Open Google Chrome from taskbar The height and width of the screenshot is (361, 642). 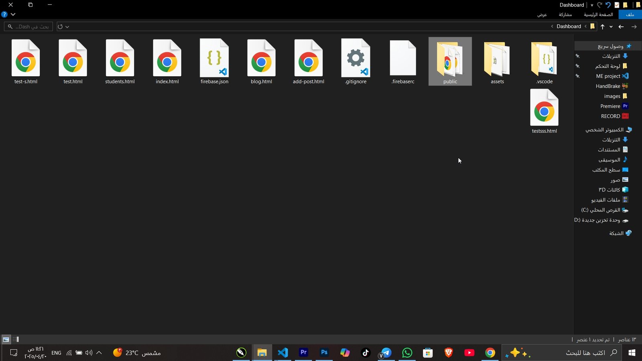click(490, 353)
